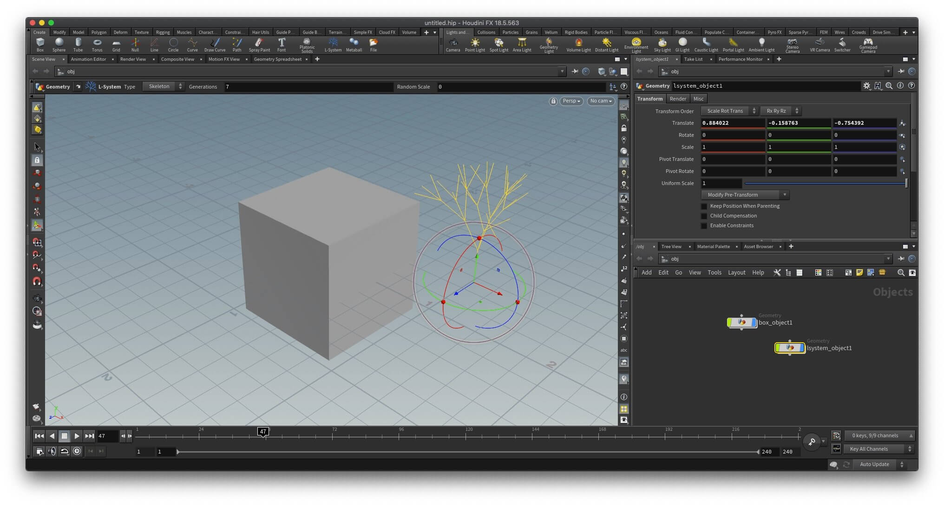
Task: Switch to the Render parameter tab
Action: 678,99
